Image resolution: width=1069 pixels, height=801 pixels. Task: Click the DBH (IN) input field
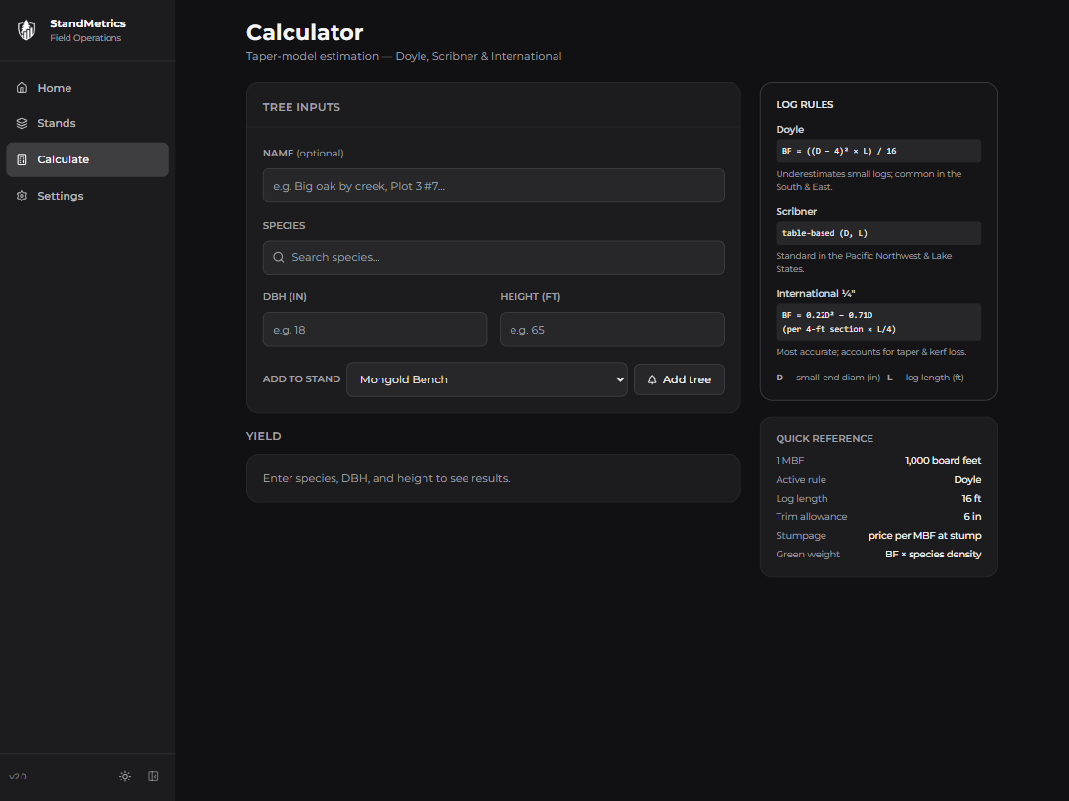coord(375,330)
